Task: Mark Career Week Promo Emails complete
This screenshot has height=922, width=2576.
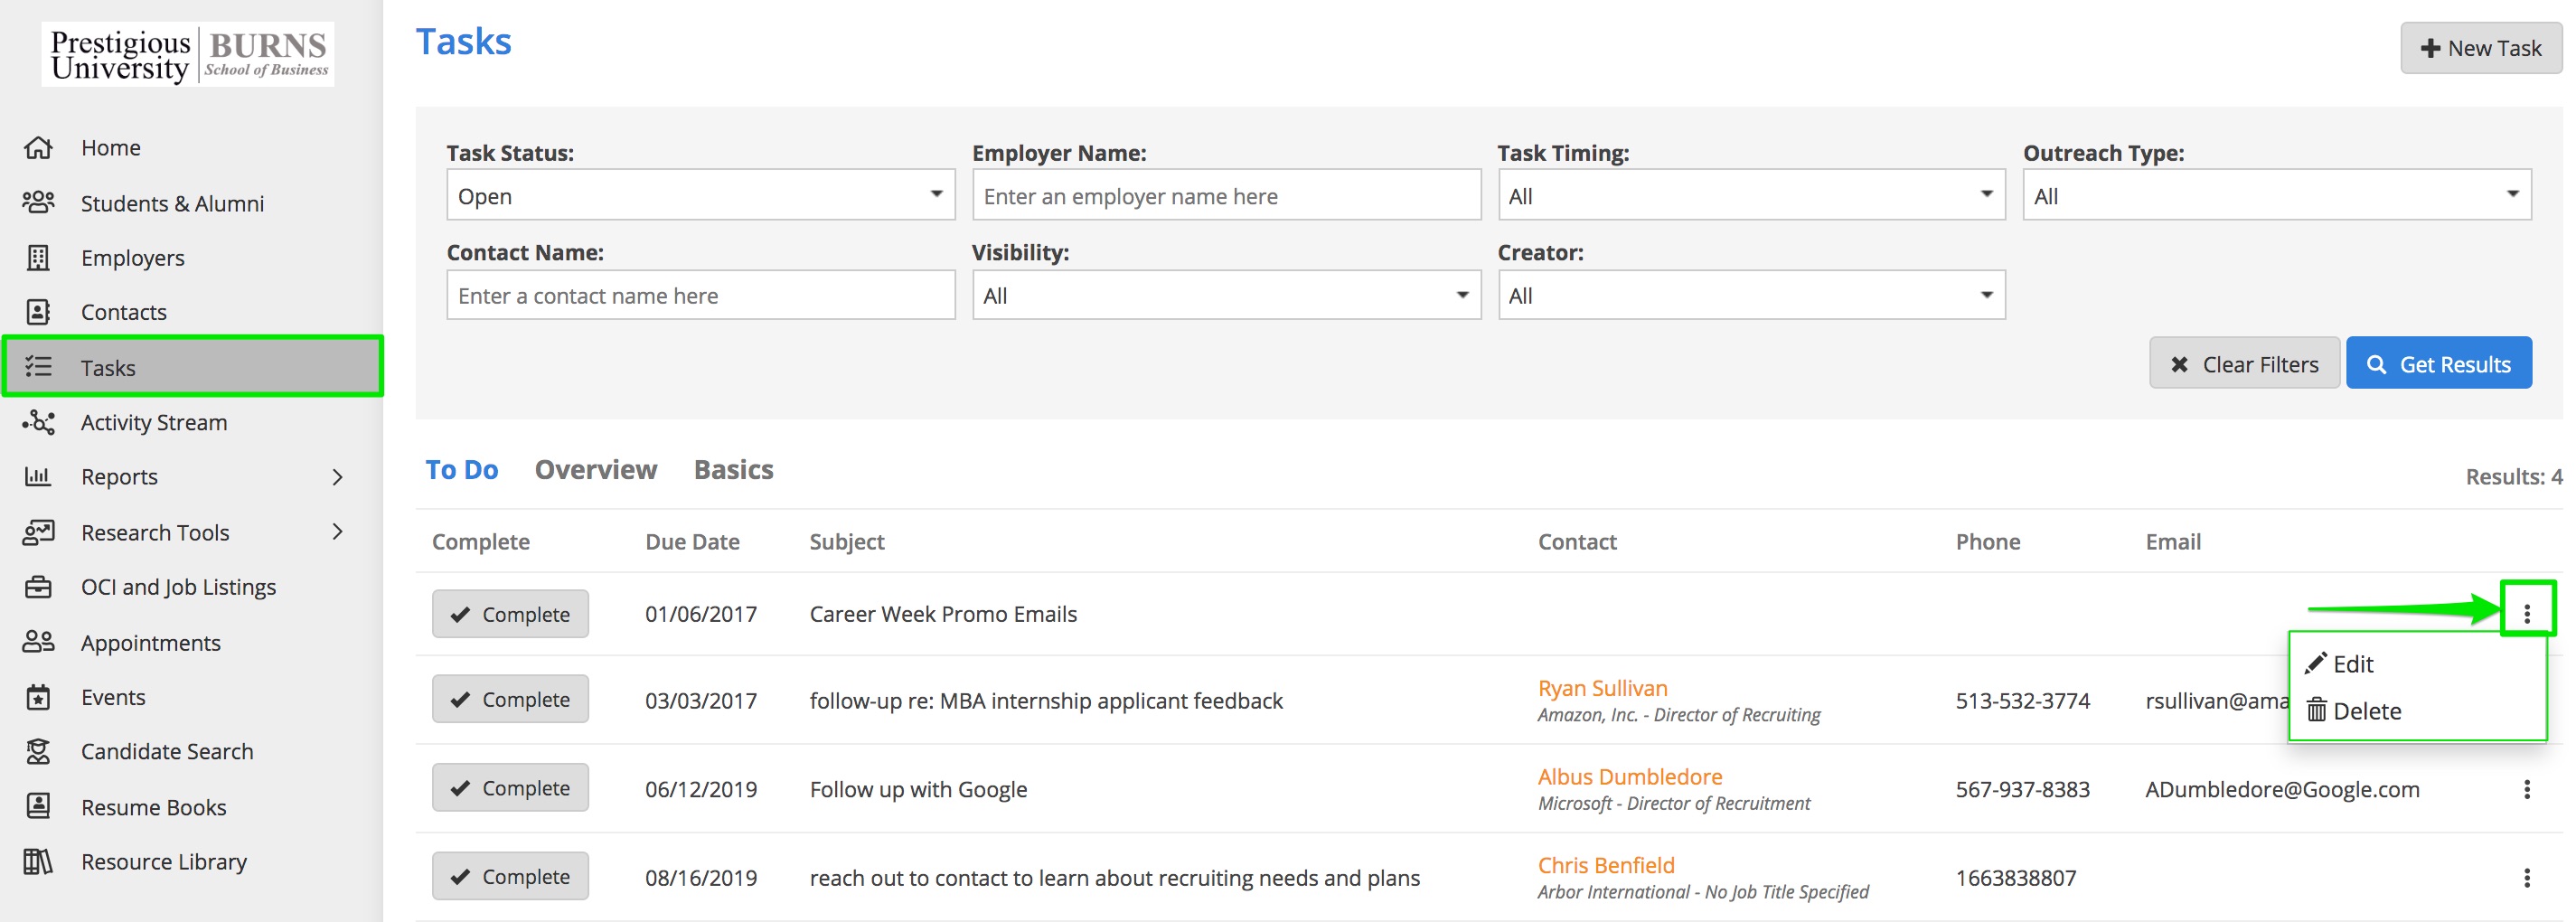Action: coord(510,614)
